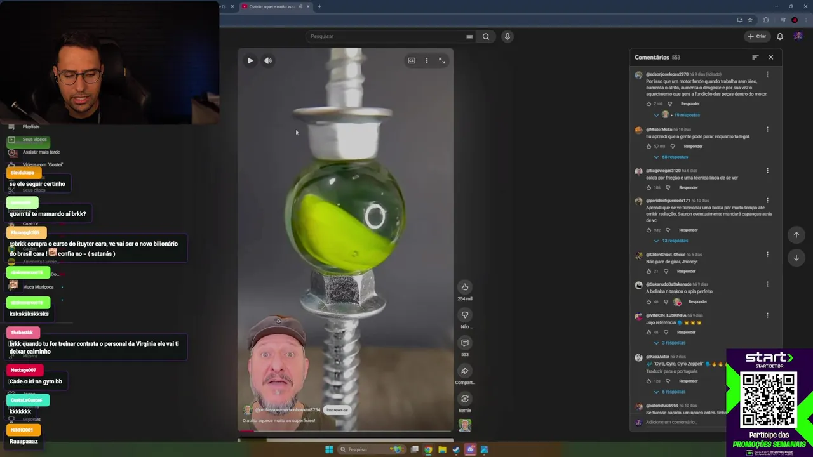This screenshot has height=457, width=813.
Task: Open the sound thumbnail below Remix
Action: (x=465, y=425)
